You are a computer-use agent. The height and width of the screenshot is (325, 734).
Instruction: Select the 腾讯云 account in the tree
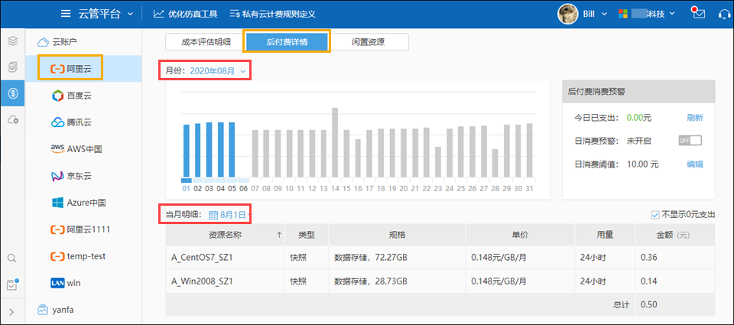[x=79, y=122]
